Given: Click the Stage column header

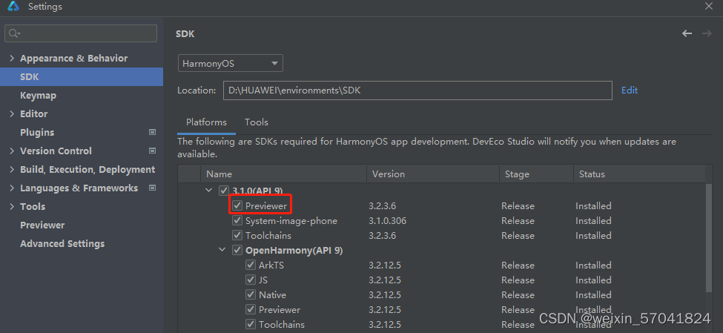Looking at the screenshot, I should click(x=536, y=174).
